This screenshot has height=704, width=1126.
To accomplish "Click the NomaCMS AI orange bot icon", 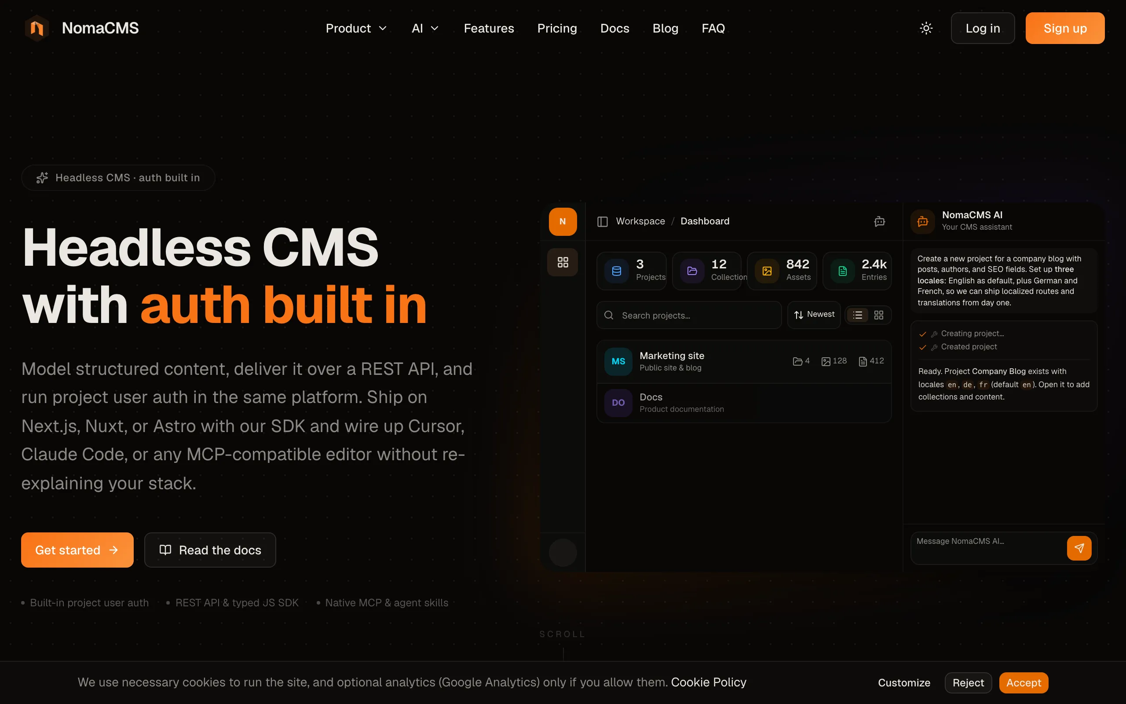I will pos(922,222).
